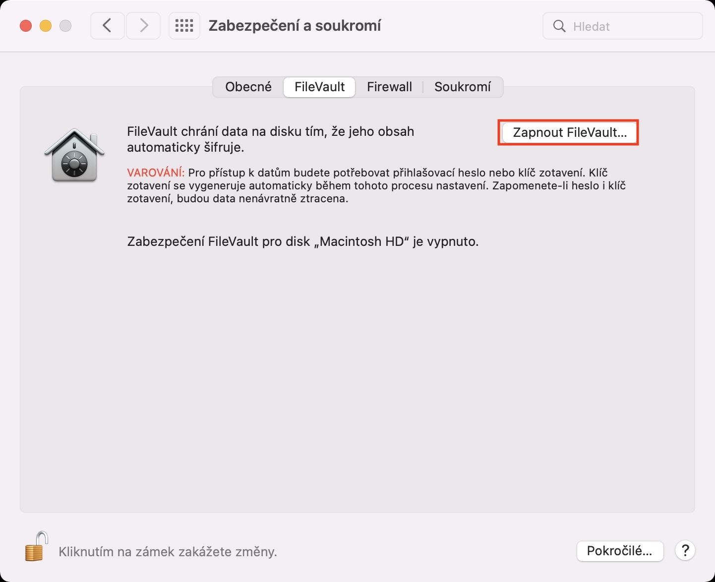
Task: Show all preferences via the grid icon
Action: coord(184,26)
